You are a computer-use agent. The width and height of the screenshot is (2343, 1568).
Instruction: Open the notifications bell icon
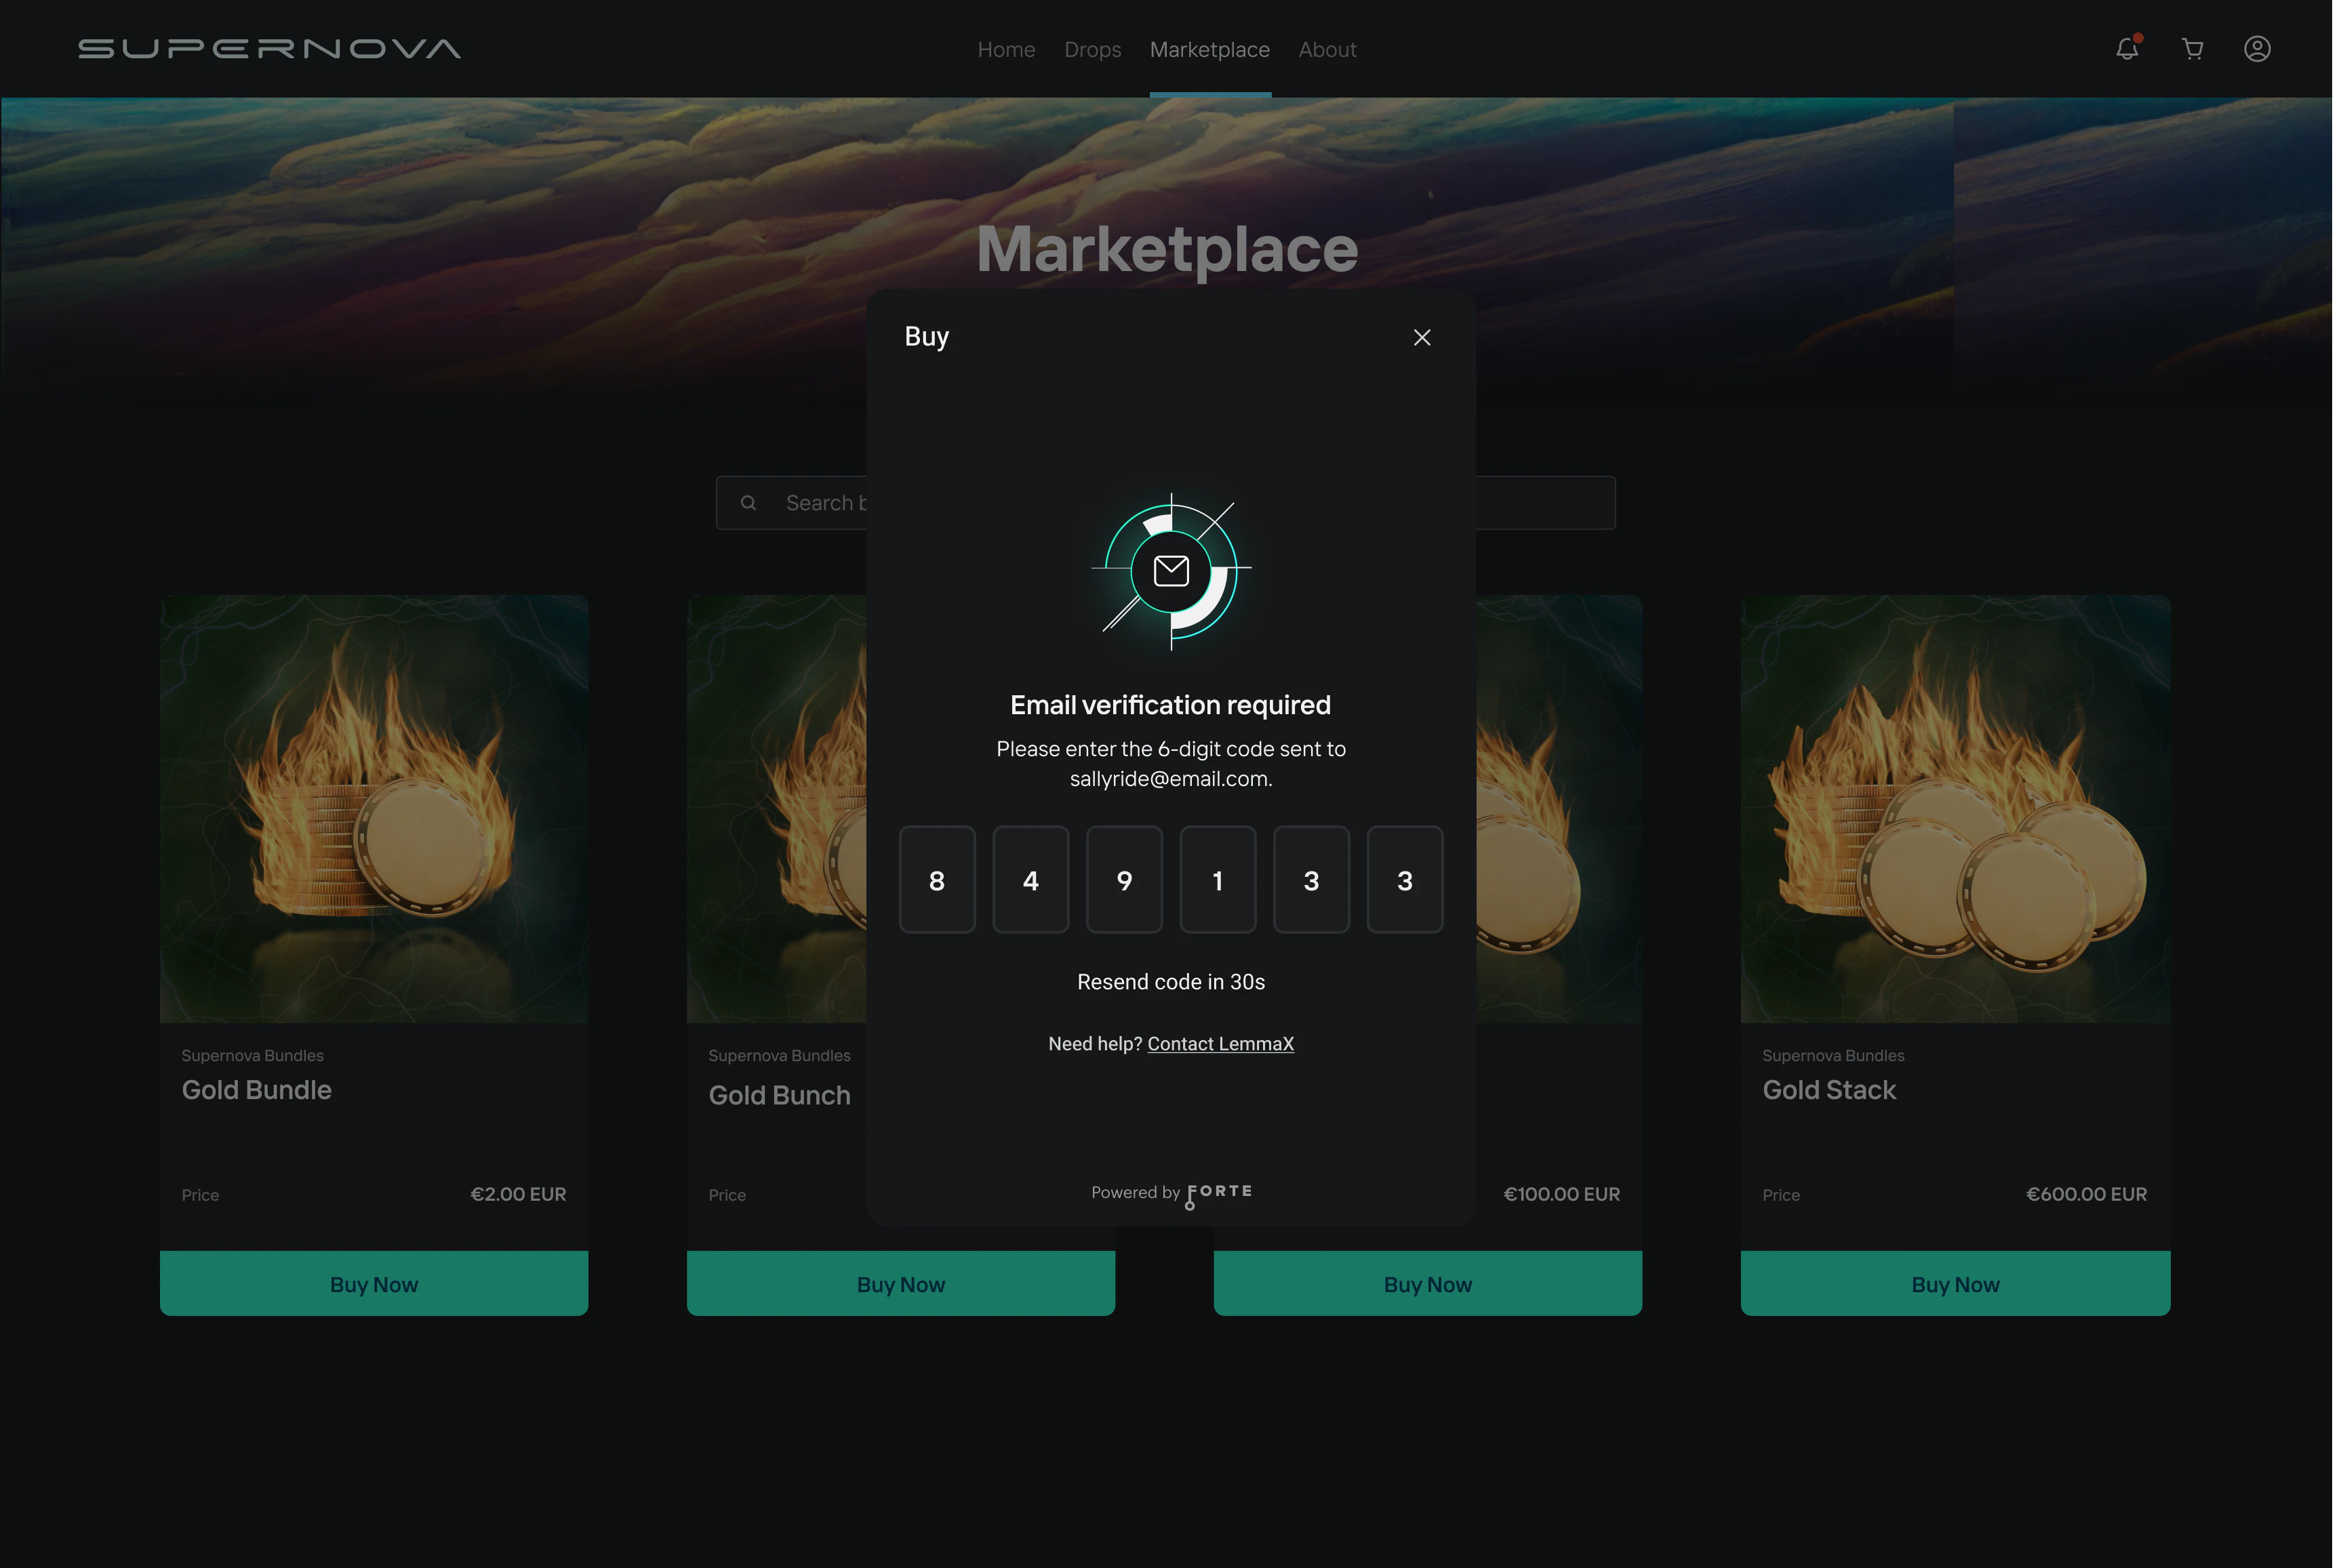tap(2127, 49)
